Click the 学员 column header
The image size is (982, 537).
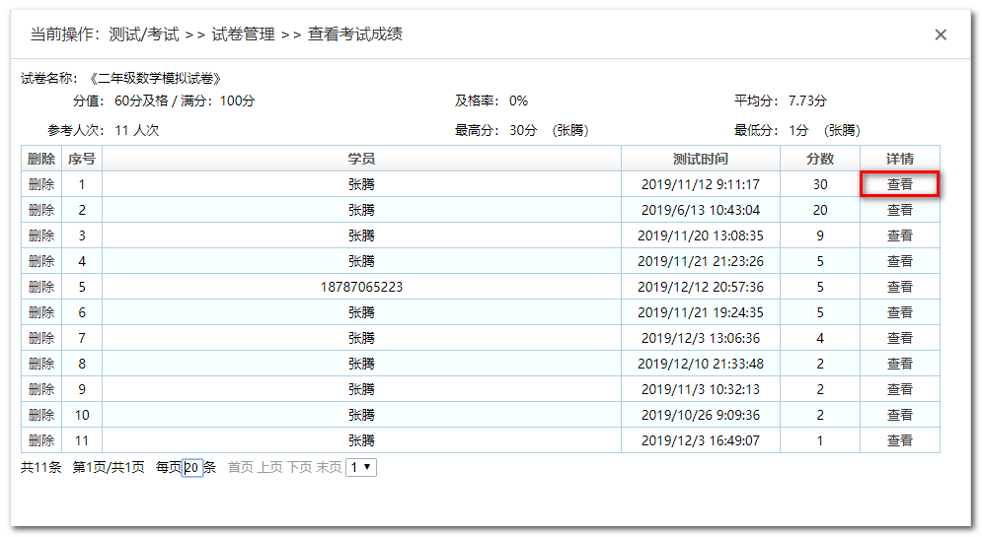(x=361, y=159)
